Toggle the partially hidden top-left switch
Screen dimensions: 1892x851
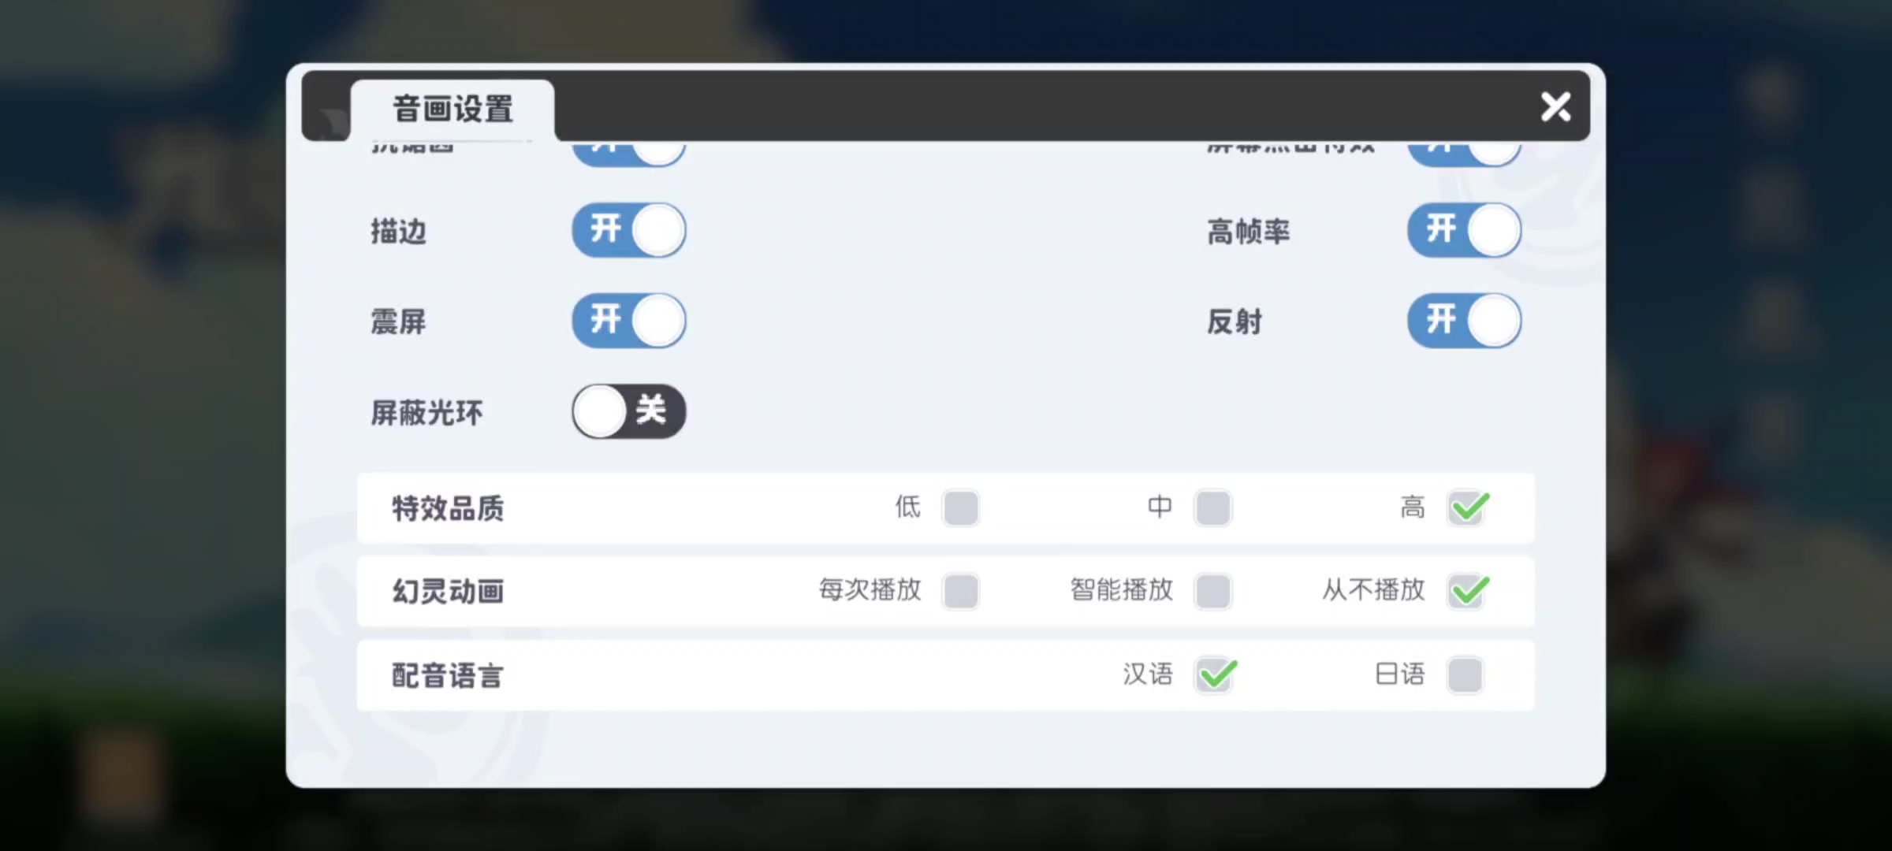click(x=629, y=154)
